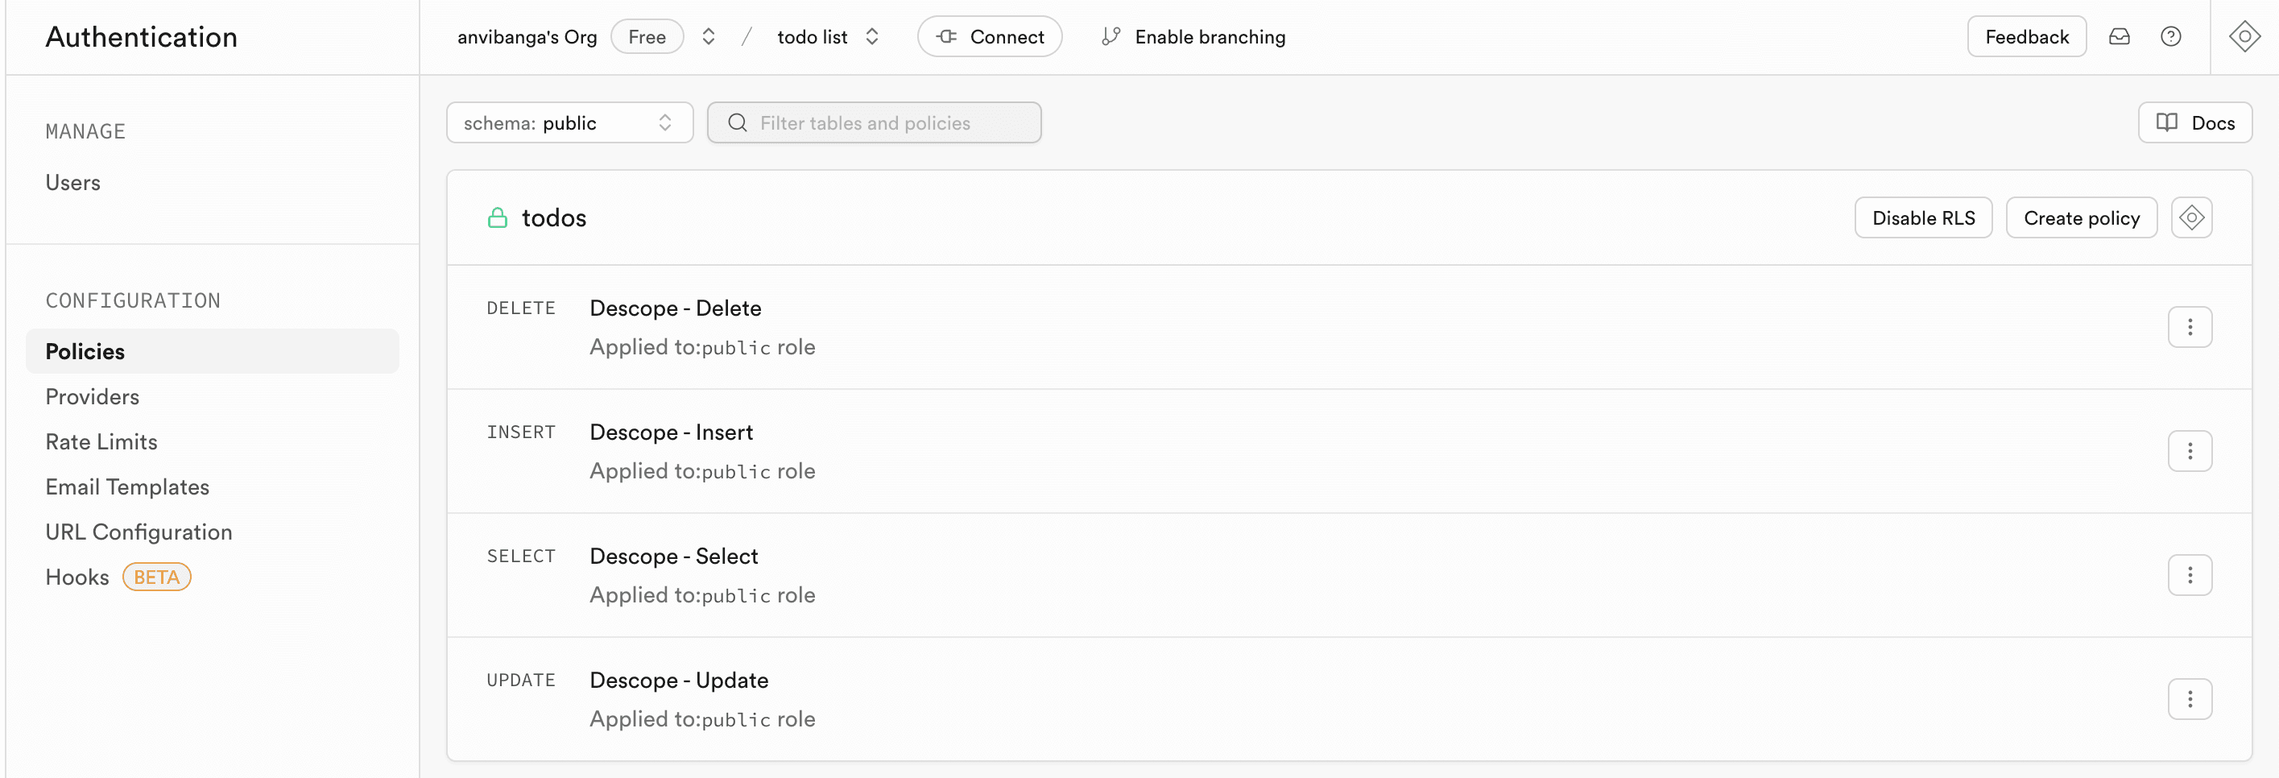Click the green lock icon next to todos

pos(497,217)
